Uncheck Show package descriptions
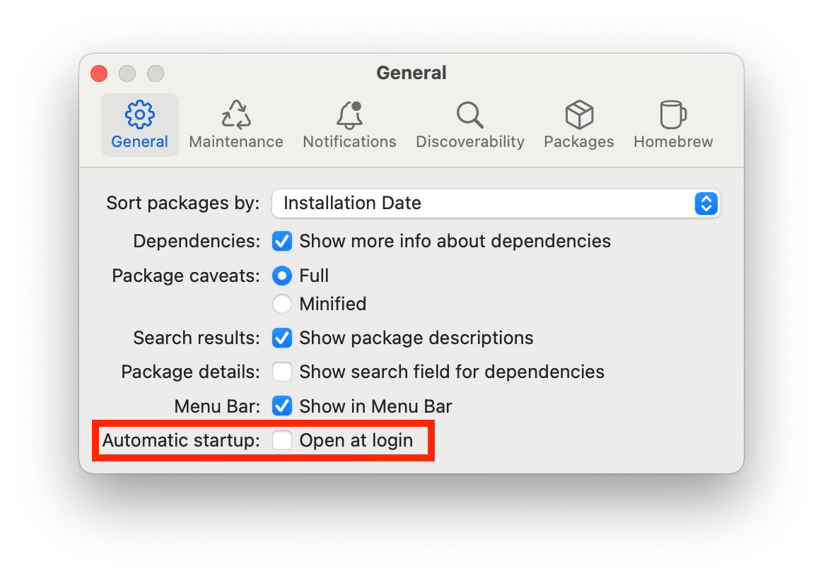This screenshot has height=578, width=823. (x=282, y=338)
